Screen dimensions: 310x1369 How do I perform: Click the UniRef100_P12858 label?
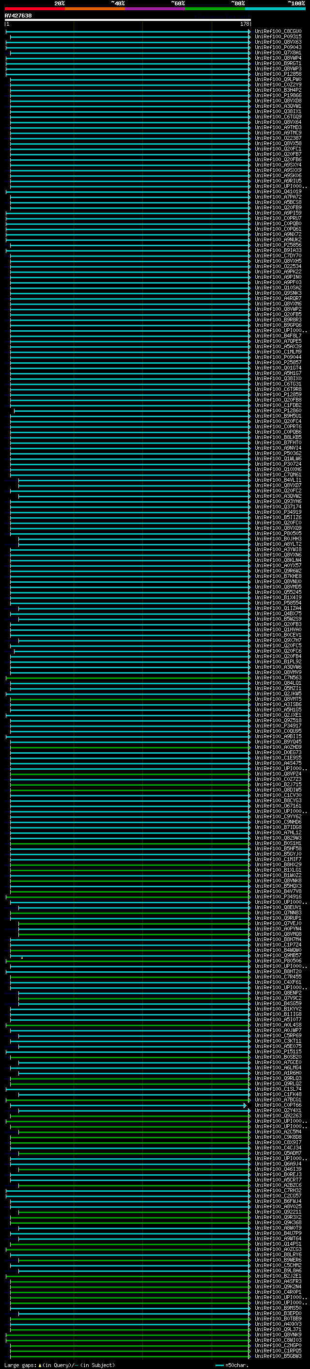pyautogui.click(x=278, y=74)
